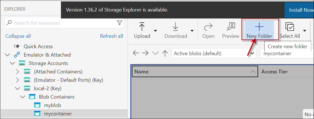Open Upload dropdown arrow
The height and width of the screenshot is (119, 314).
(x=155, y=31)
